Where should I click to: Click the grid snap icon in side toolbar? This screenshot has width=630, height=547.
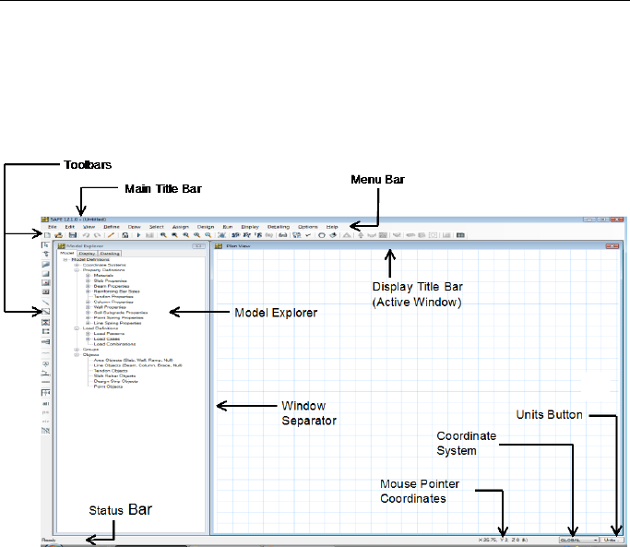coord(46,393)
